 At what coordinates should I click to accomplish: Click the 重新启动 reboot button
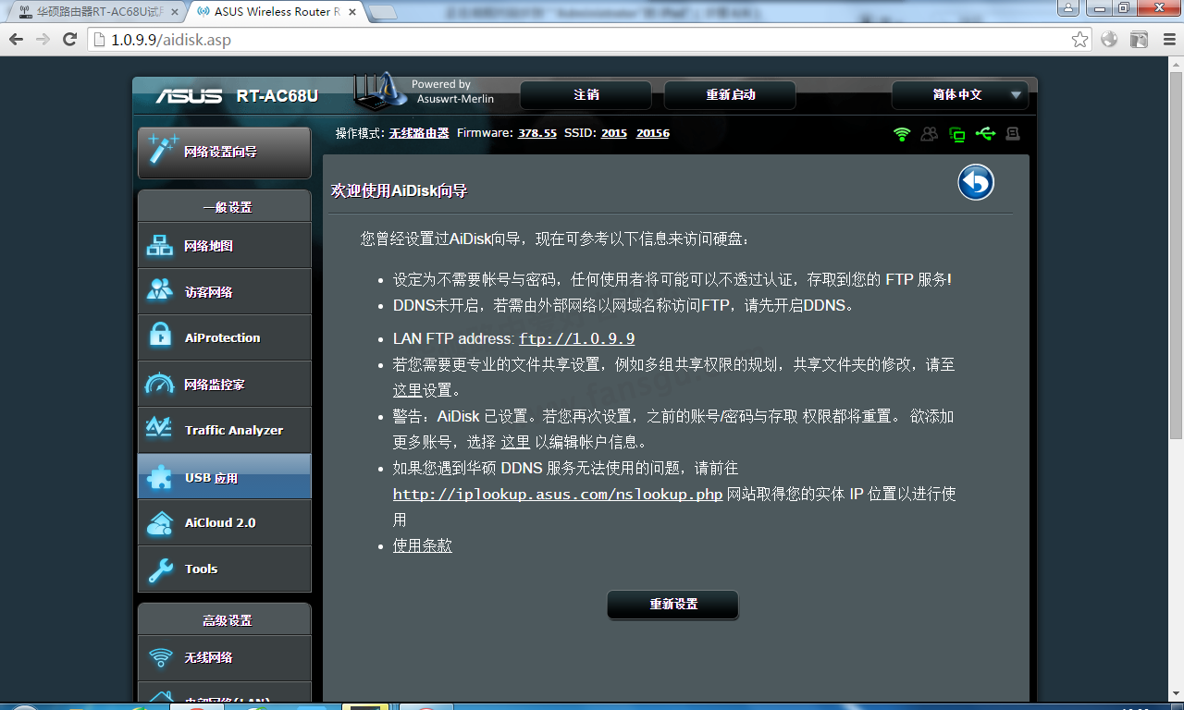pos(730,95)
